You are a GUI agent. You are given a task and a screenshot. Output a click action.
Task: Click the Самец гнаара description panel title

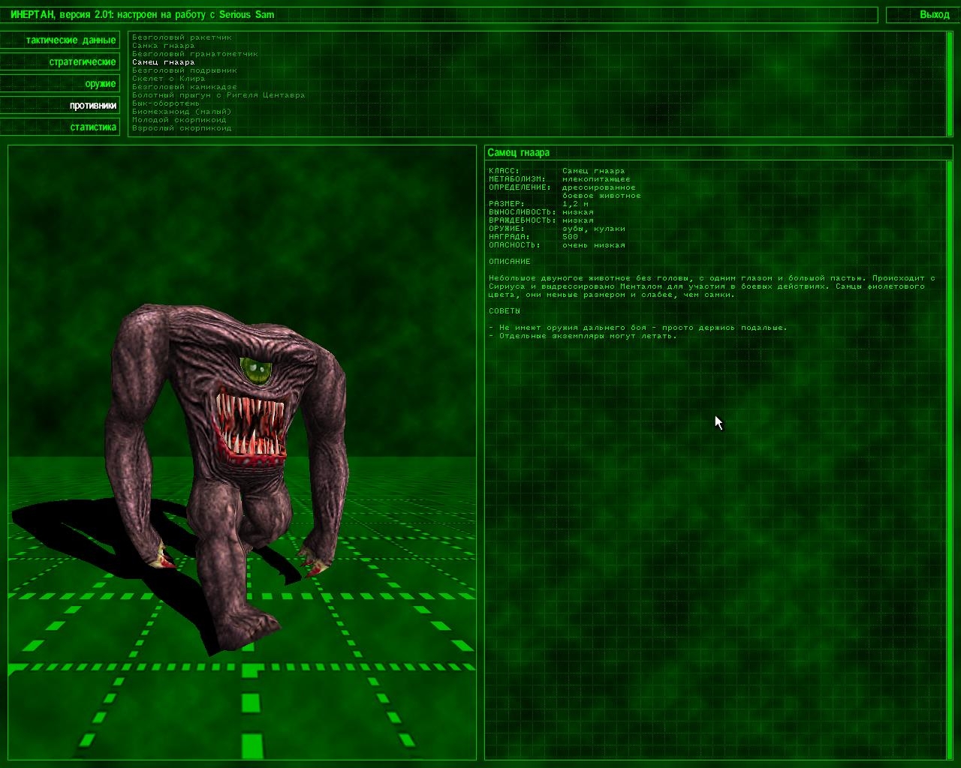[518, 152]
